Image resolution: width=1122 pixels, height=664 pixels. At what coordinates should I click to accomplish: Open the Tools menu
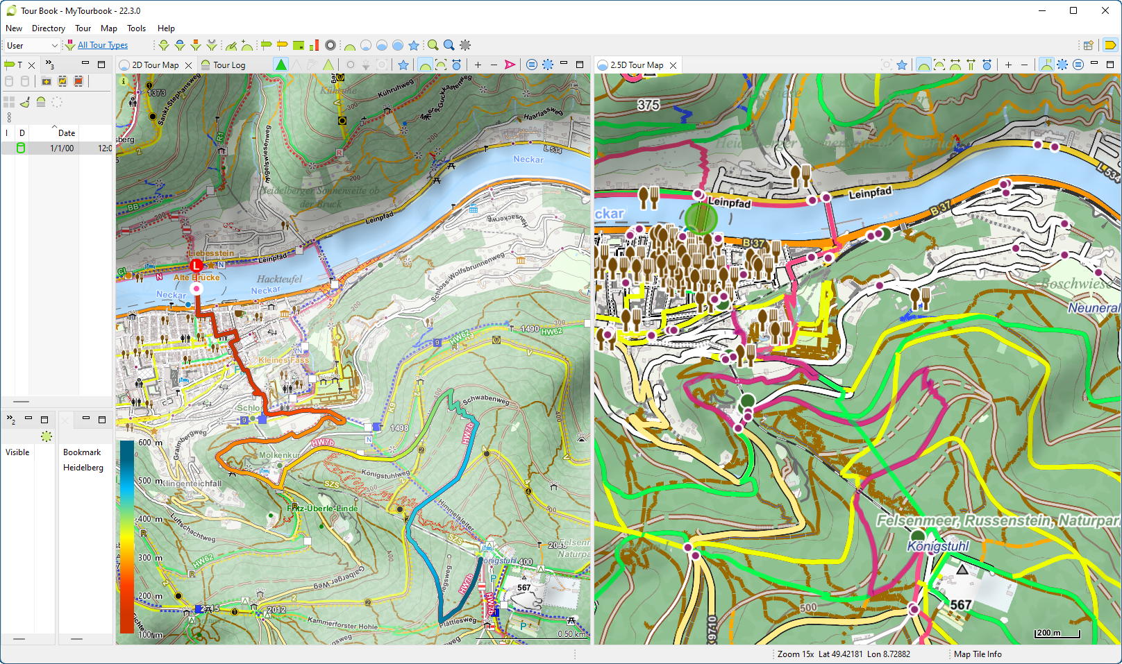click(x=136, y=28)
